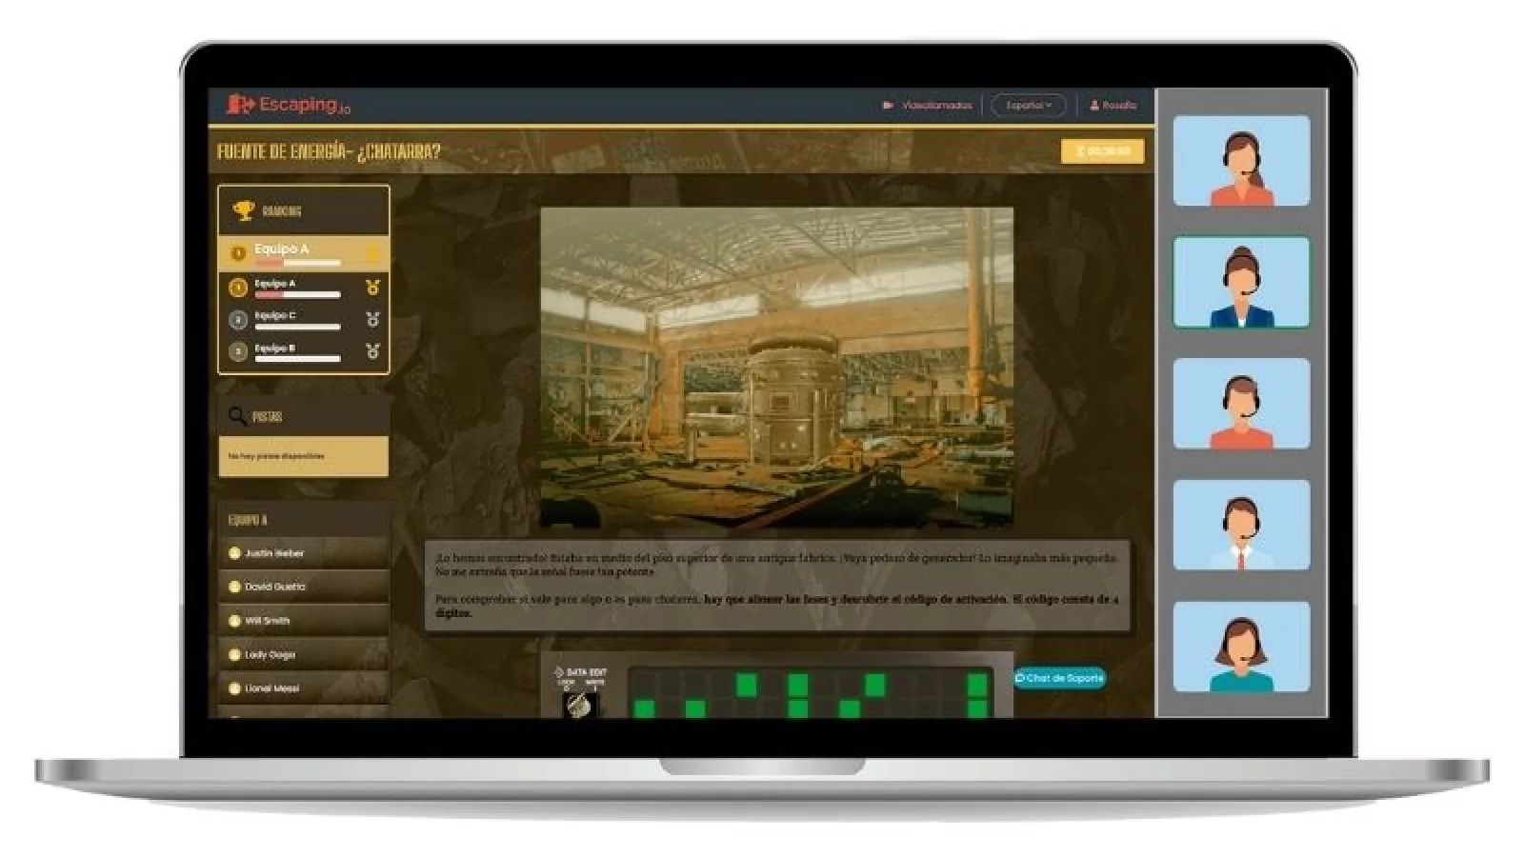
Task: Click the video camera icon for Videollamadas
Action: pos(888,106)
